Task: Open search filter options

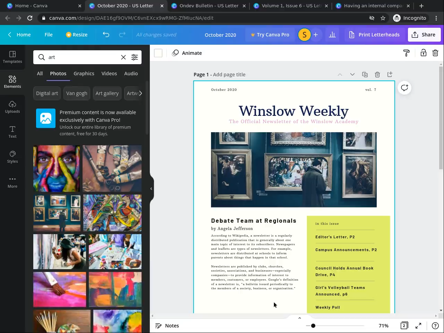Action: pyautogui.click(x=135, y=57)
